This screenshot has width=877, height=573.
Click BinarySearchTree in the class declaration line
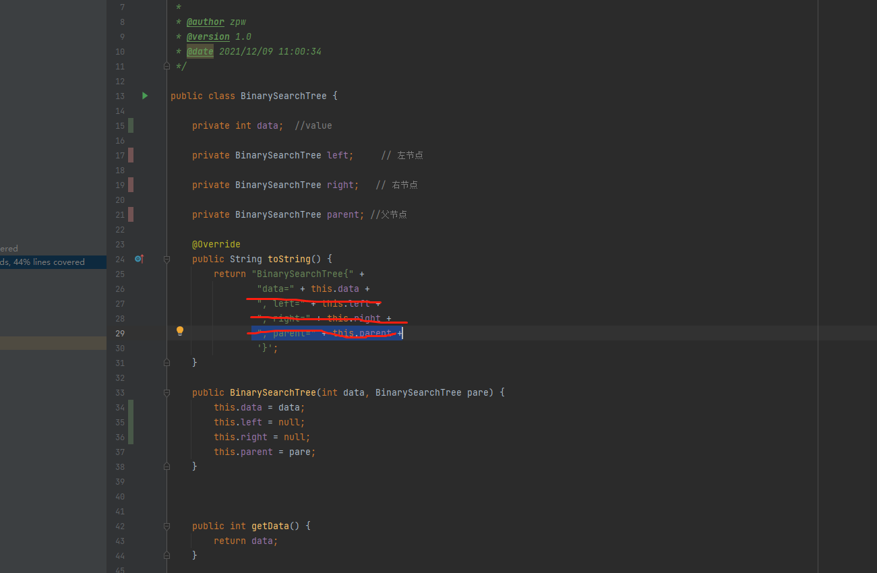[284, 96]
